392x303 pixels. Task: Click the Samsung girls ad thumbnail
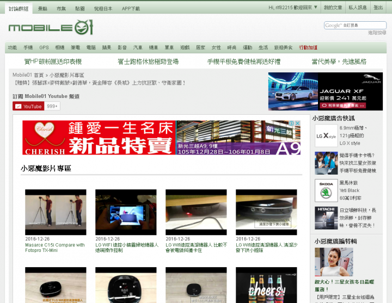pos(326,163)
